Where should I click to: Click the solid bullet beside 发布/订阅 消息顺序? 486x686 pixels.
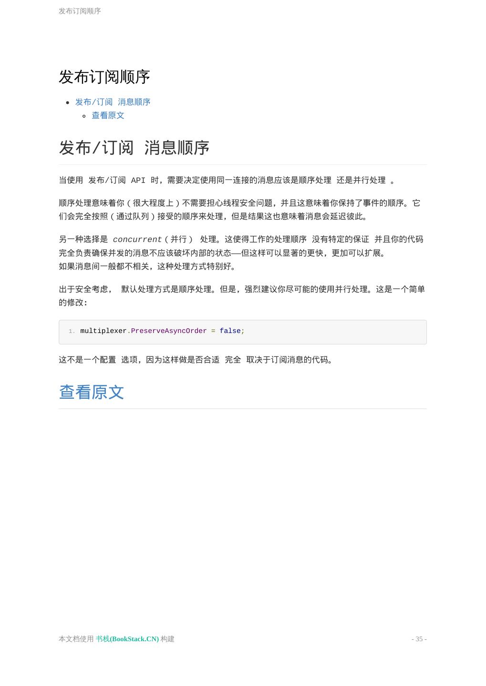click(68, 102)
